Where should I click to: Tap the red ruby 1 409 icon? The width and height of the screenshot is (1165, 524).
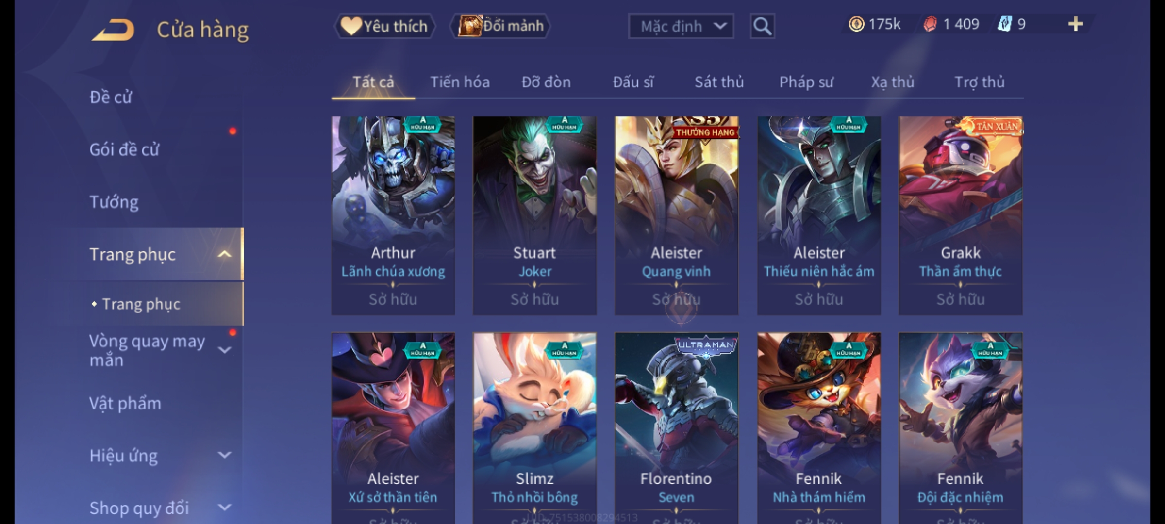(930, 24)
